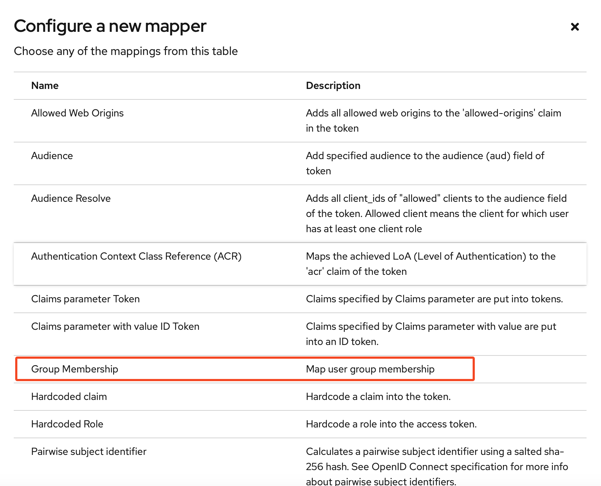Click the "Map user group membership" description

(x=370, y=369)
